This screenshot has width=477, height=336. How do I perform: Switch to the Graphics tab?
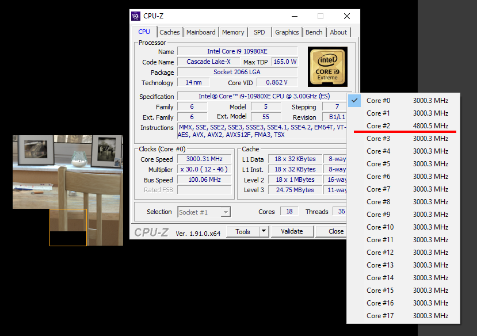coord(287,32)
